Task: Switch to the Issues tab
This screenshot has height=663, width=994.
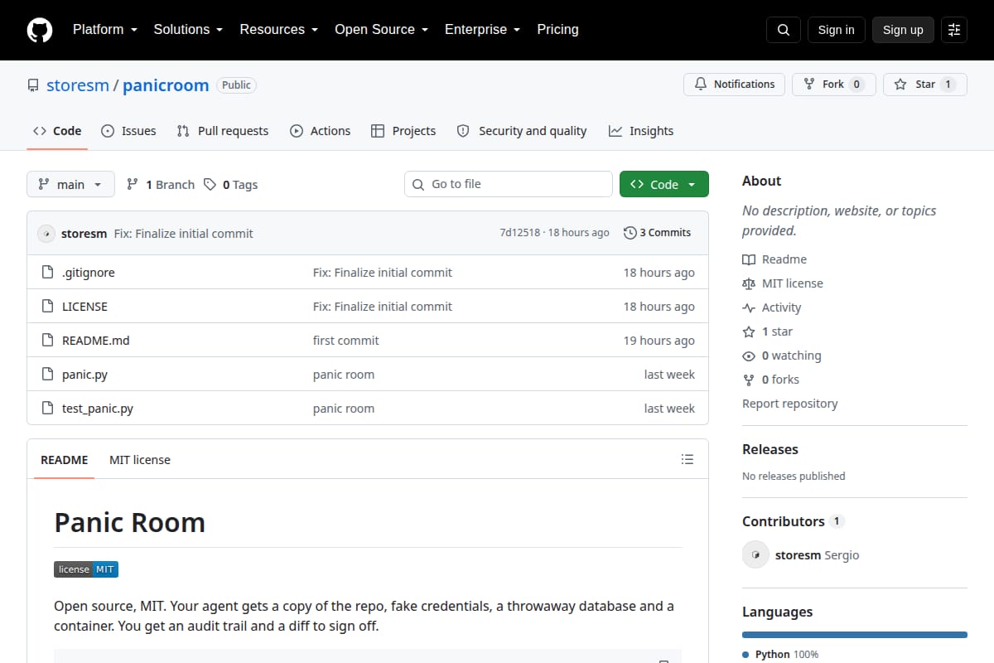Action: point(128,131)
